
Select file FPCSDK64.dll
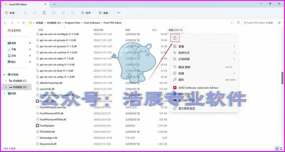(47, 132)
